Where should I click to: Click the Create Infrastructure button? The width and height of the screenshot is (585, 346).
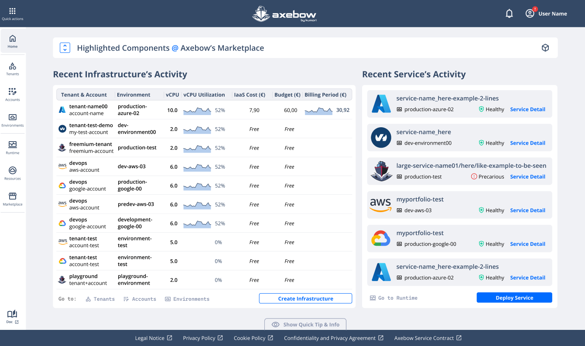[x=305, y=299]
